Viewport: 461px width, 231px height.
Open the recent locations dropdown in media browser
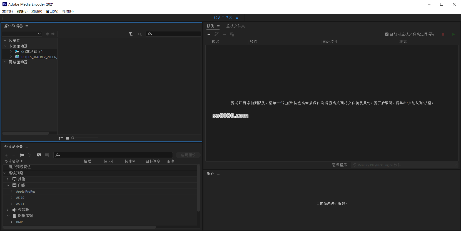click(22, 34)
